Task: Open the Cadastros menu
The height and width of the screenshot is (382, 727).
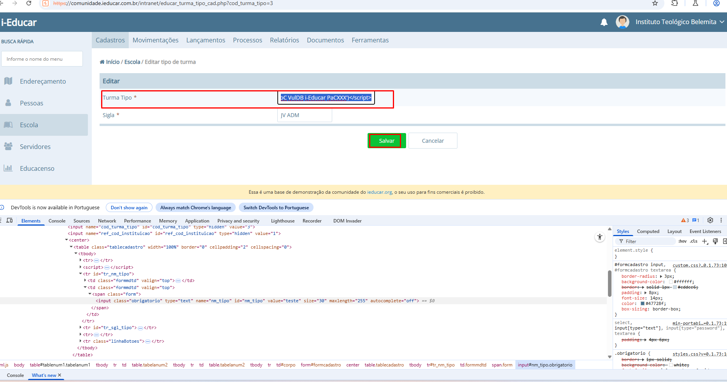Action: point(110,40)
